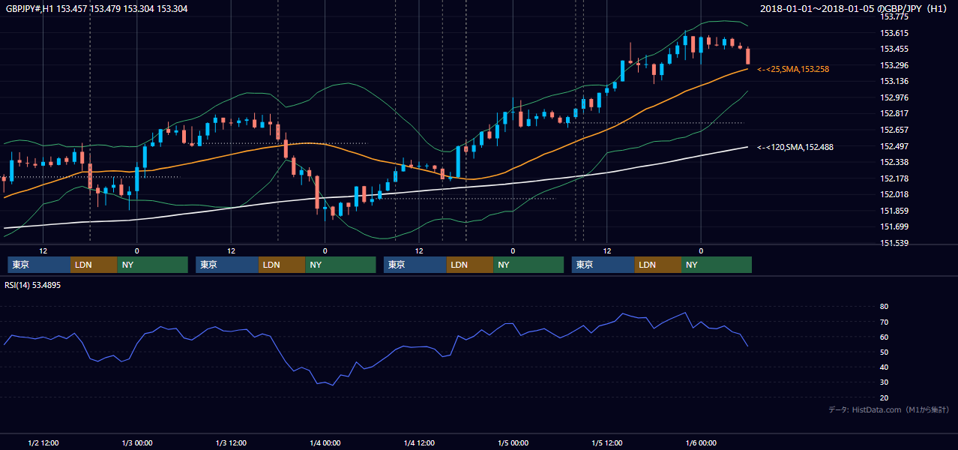This screenshot has width=958, height=450.
Task: Click the 1/4 12:00 time axis label
Action: [420, 442]
